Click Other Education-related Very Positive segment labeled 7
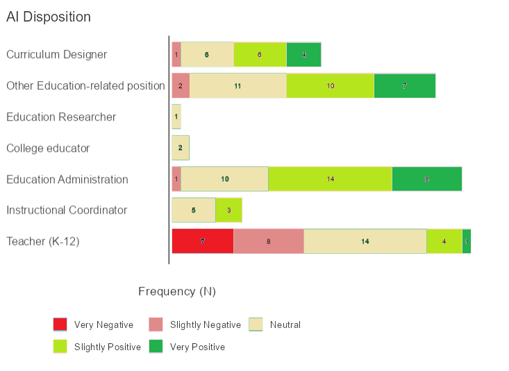 tap(405, 85)
